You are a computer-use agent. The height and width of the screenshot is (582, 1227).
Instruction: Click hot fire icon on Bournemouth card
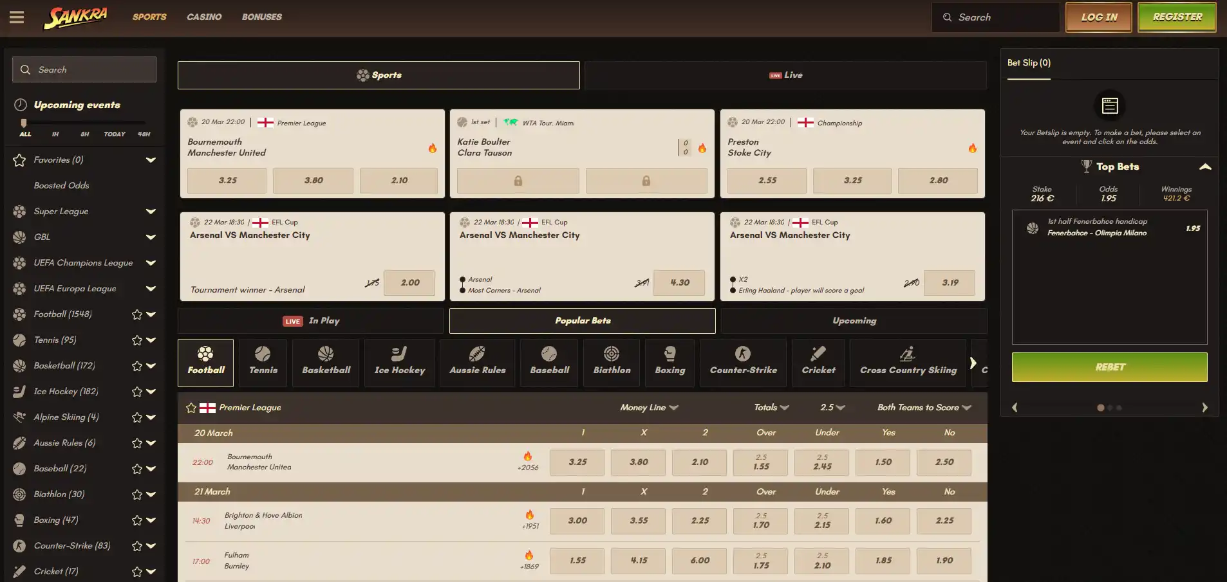tap(433, 148)
